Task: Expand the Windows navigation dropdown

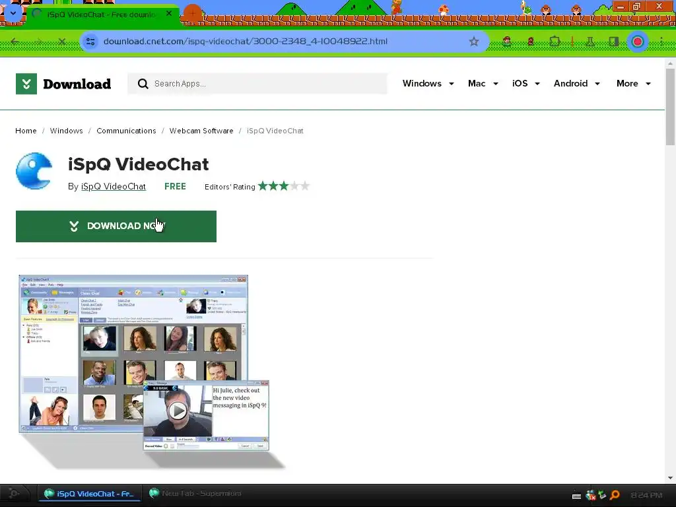Action: (x=428, y=84)
